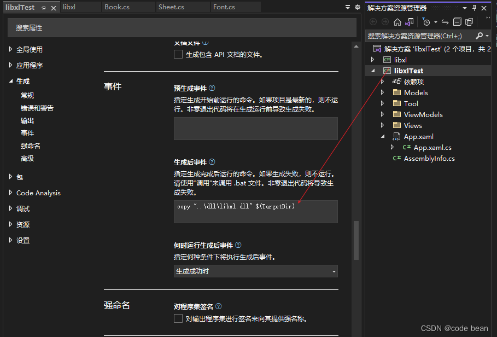
Task: Switch to the Sheet.cs tab
Action: (183, 7)
